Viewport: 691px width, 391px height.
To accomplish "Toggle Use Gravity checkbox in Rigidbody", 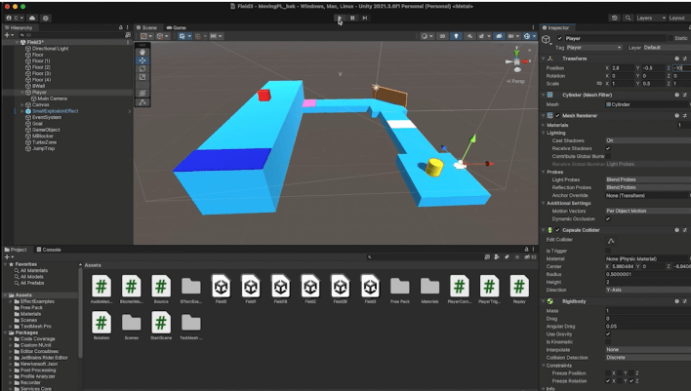I will click(x=608, y=333).
